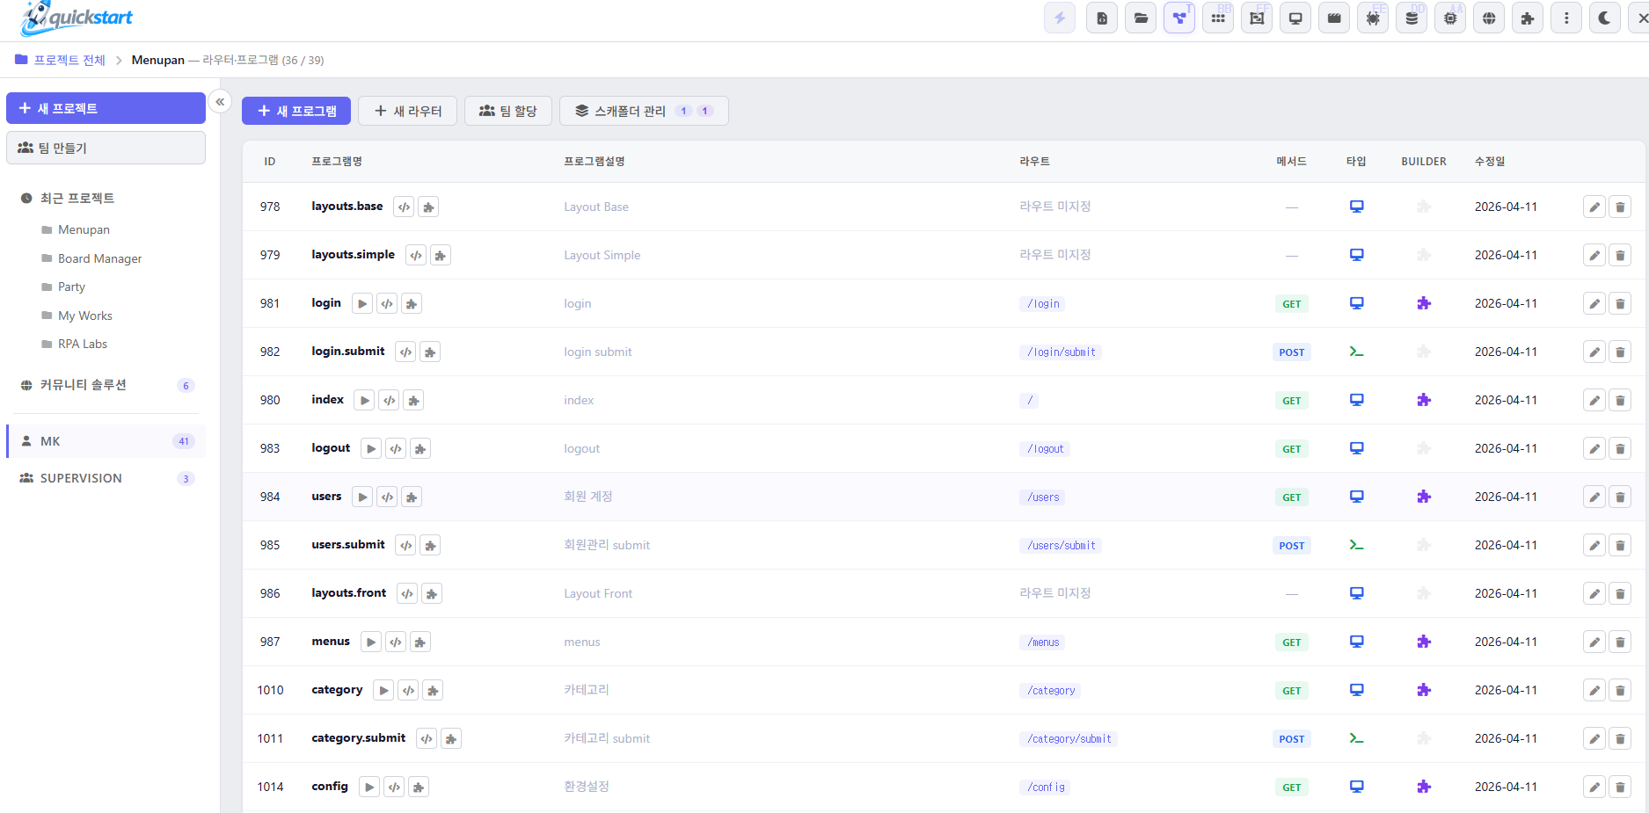The image size is (1649, 813).
Task: Toggle the builder star on layouts.base row
Action: point(1425,207)
